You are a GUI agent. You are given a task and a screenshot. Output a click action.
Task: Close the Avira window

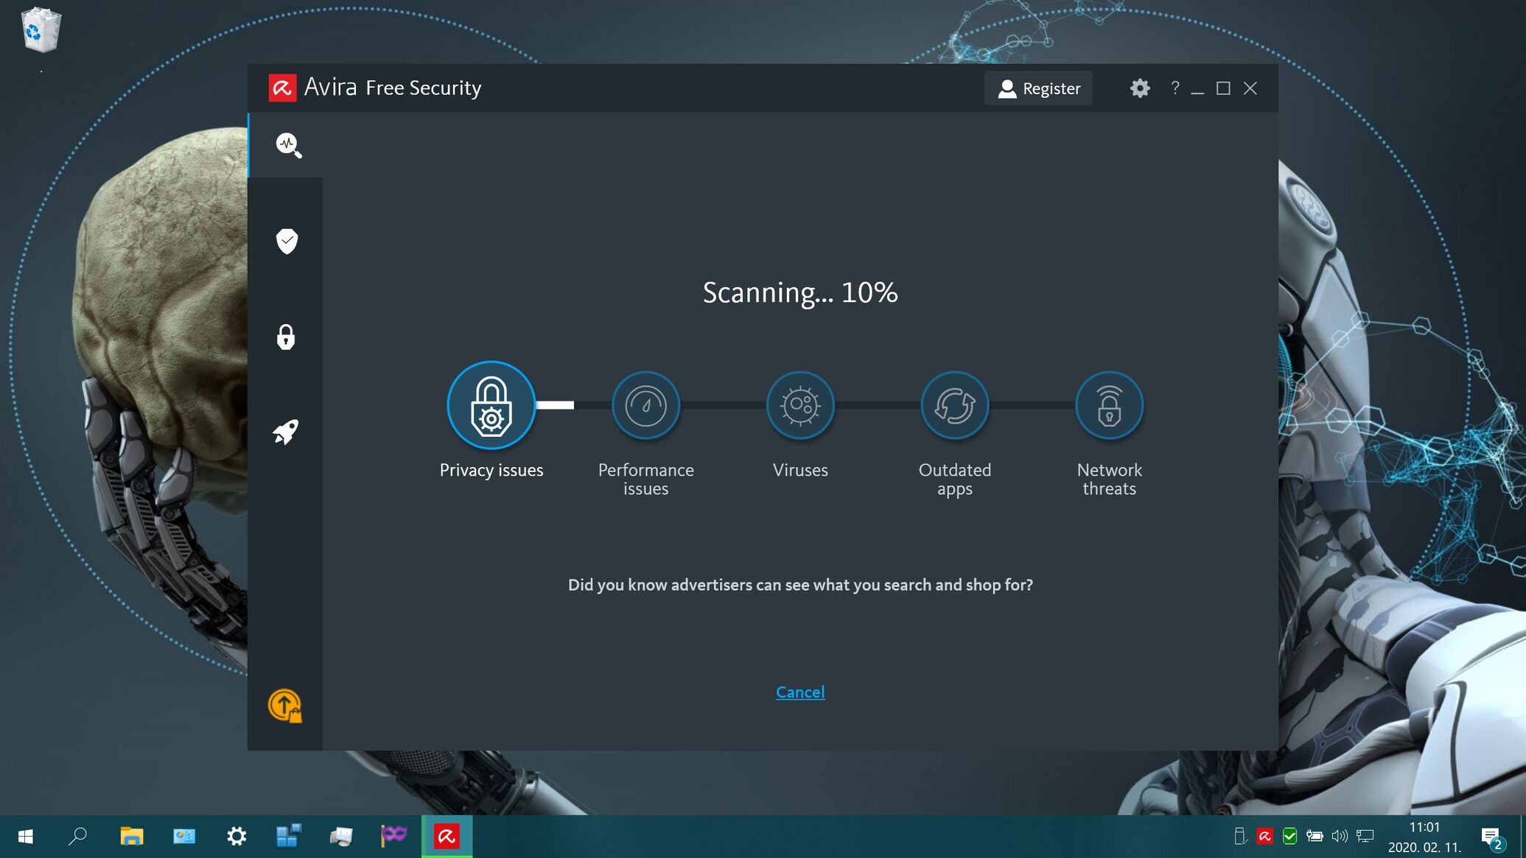coord(1250,88)
